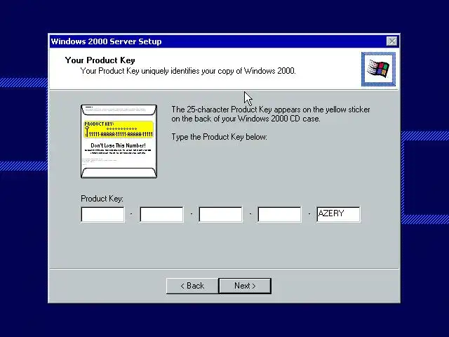This screenshot has width=449, height=337.
Task: Click the product key sticker illustration
Action: click(x=119, y=141)
